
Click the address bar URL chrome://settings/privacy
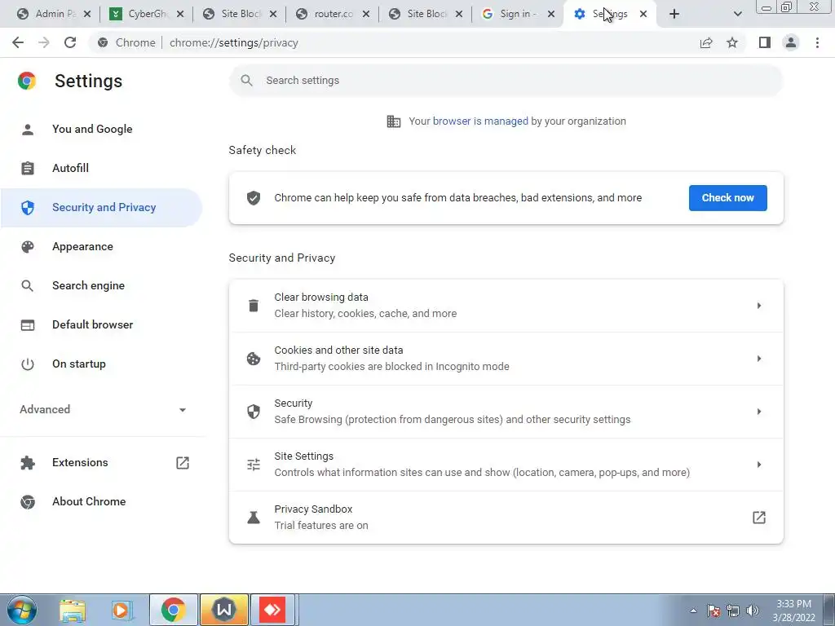234,42
